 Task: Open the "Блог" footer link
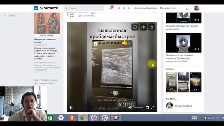click(36, 80)
